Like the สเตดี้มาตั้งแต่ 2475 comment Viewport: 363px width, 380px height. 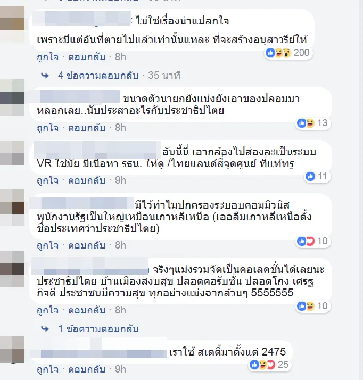pos(48,369)
